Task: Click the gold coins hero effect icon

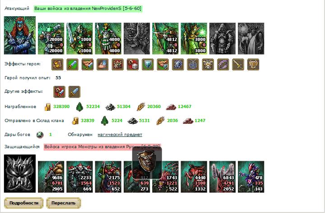Action: (x=57, y=64)
